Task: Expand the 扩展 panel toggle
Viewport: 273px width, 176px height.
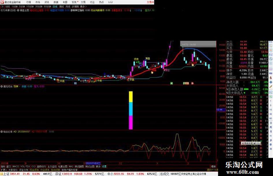Action: point(4,170)
